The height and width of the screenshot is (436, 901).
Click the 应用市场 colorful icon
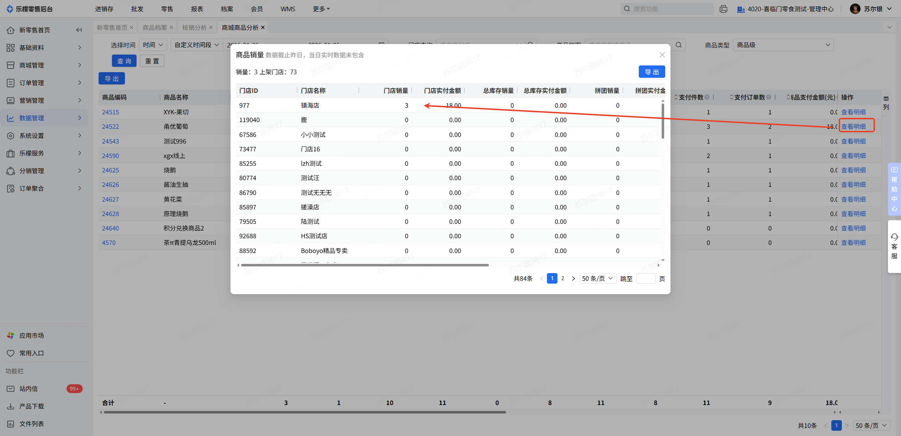tap(11, 335)
